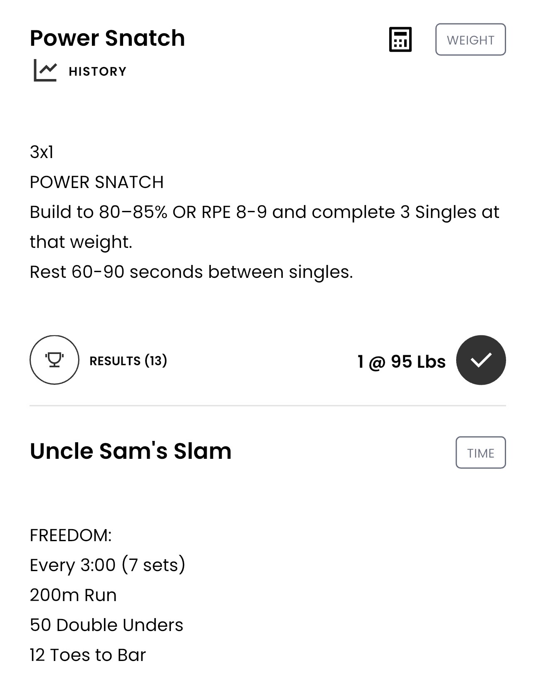Toggle the completed checkmark circle

tap(481, 360)
